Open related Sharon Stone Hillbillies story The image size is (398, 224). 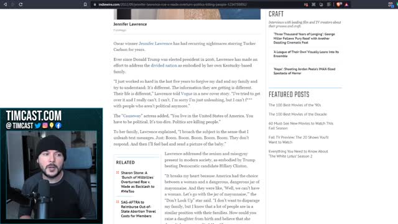pyautogui.click(x=137, y=182)
